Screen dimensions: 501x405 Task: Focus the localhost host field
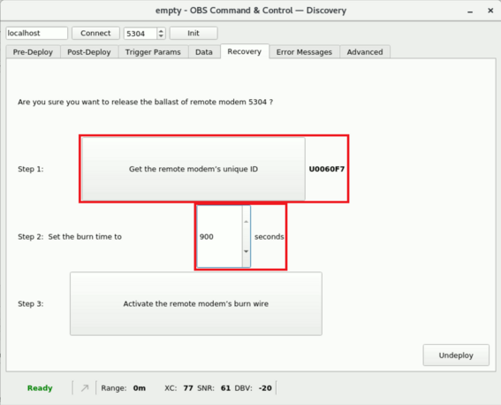37,34
